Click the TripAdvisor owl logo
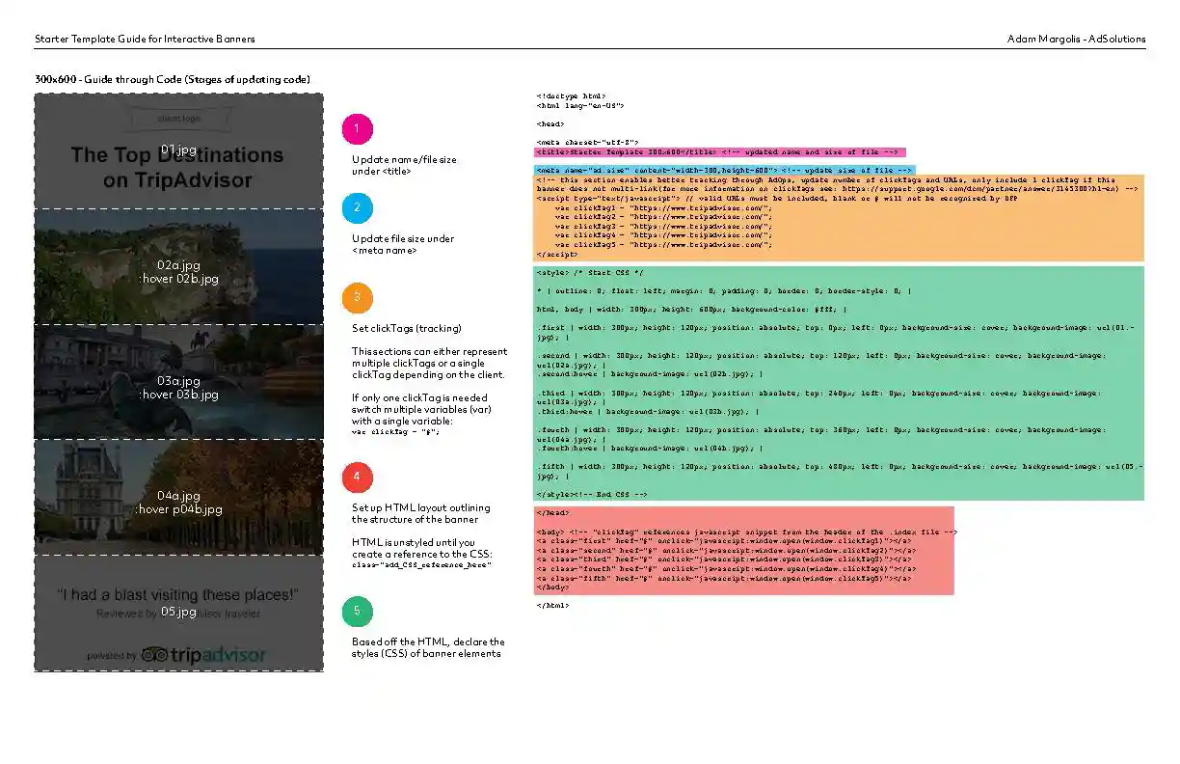This screenshot has height=764, width=1180. (x=154, y=655)
